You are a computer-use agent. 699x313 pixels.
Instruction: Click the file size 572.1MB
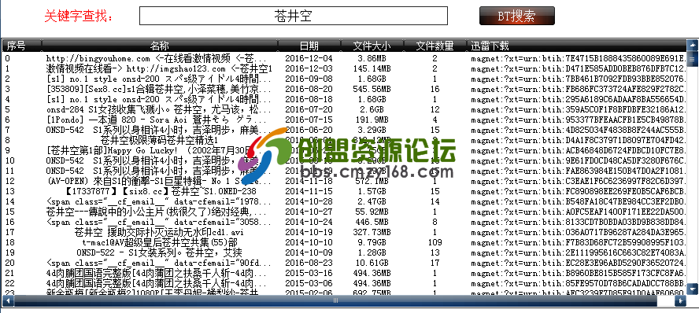[x=372, y=181]
